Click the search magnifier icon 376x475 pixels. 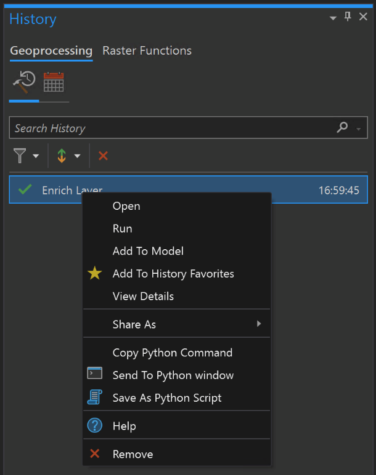pos(342,128)
